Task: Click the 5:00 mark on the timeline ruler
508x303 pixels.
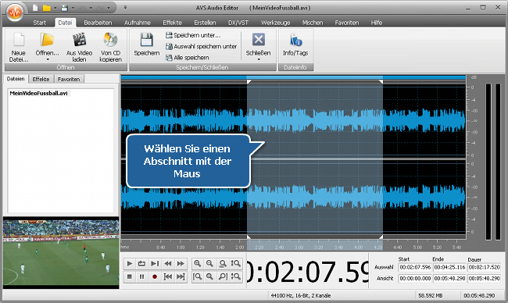Action: coord(417,248)
